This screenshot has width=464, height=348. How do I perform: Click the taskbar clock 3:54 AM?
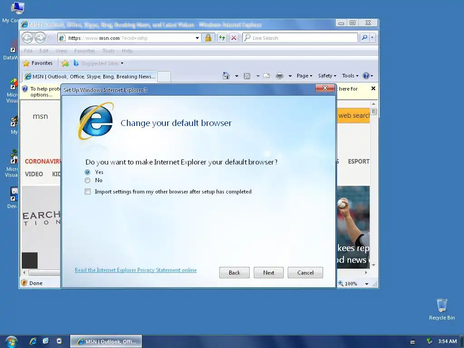pos(447,341)
